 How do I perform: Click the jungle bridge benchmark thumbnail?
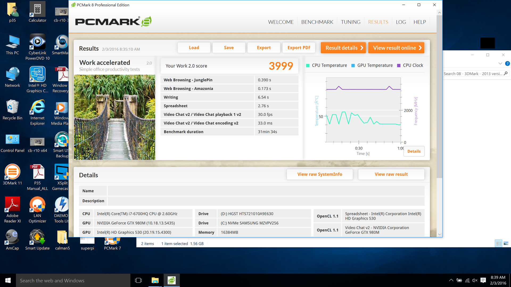[114, 117]
